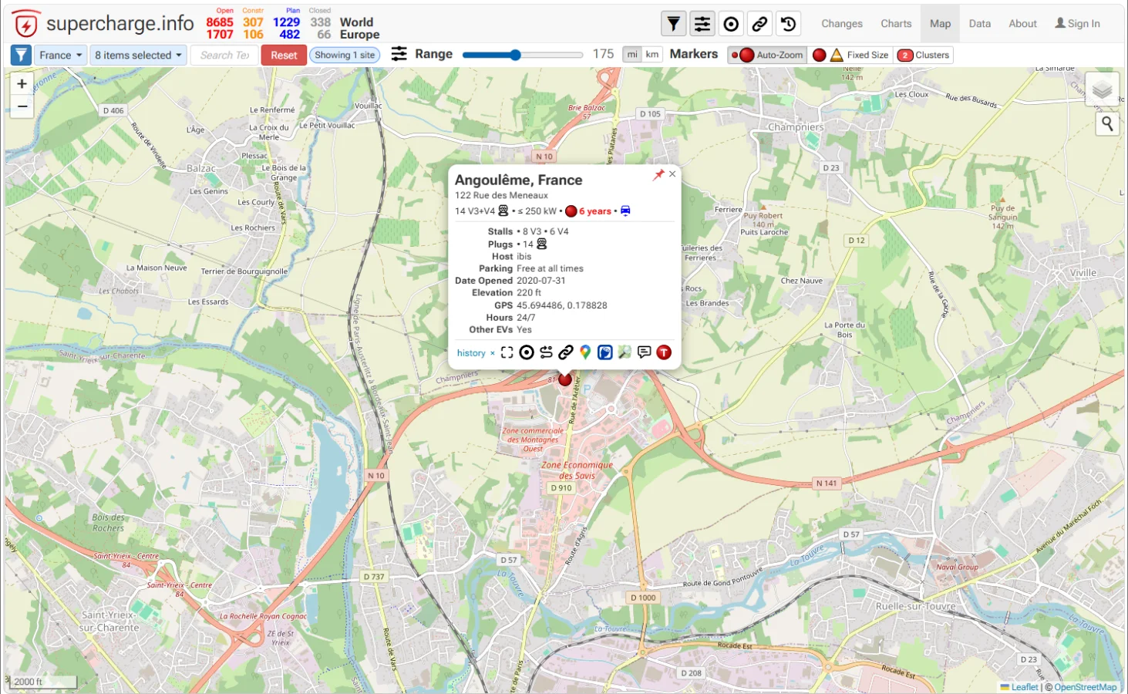Click the center target icon in popup

tap(527, 352)
